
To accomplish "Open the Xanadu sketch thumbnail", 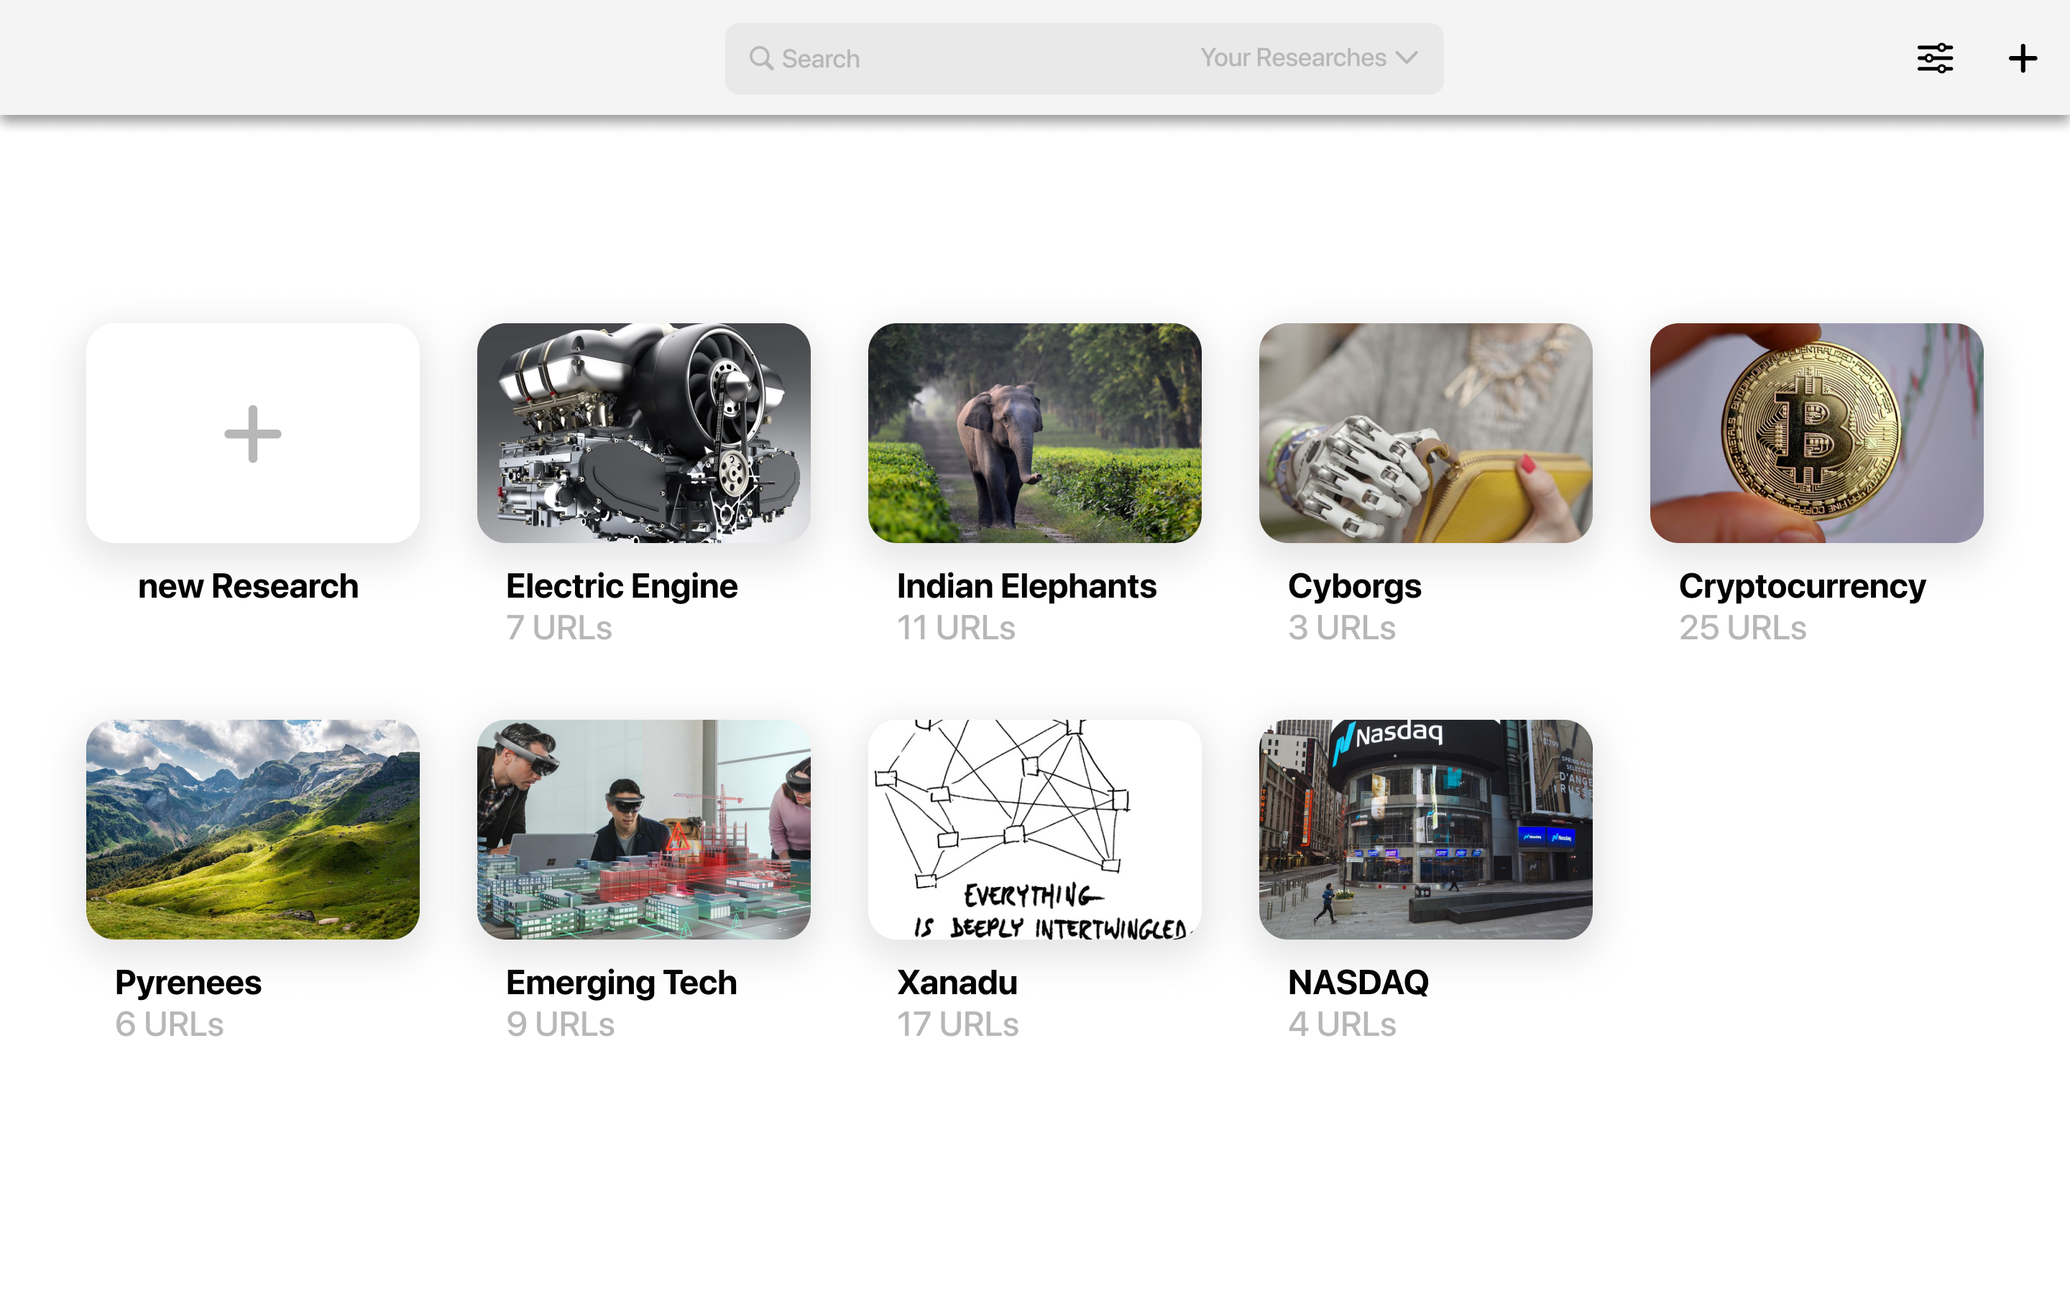I will (1034, 830).
